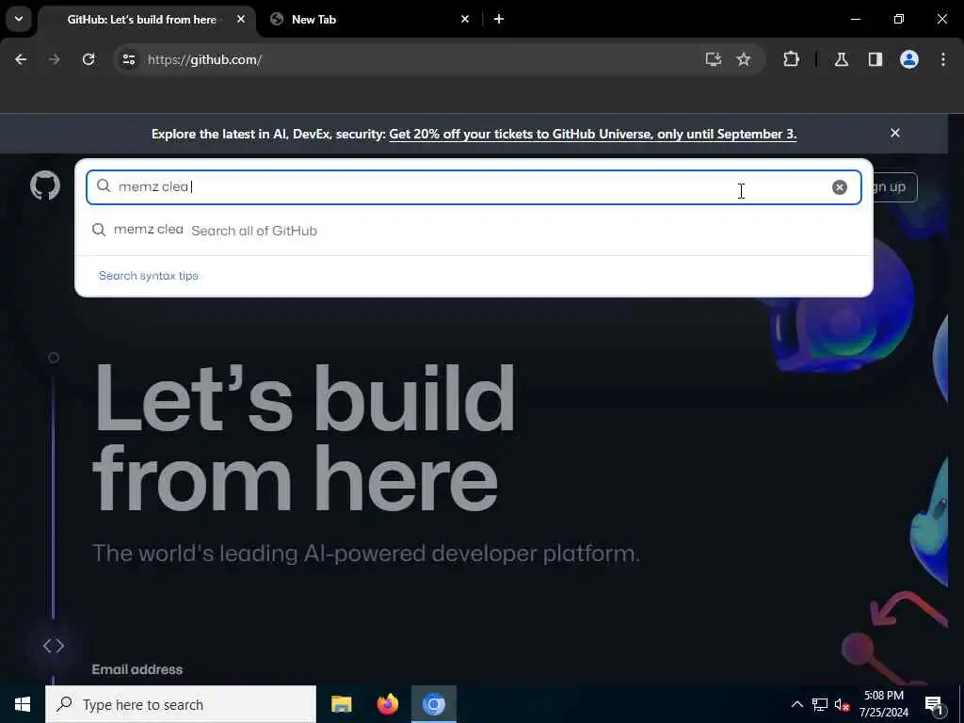The height and width of the screenshot is (723, 964).
Task: Click the muted volume tray icon
Action: [842, 705]
